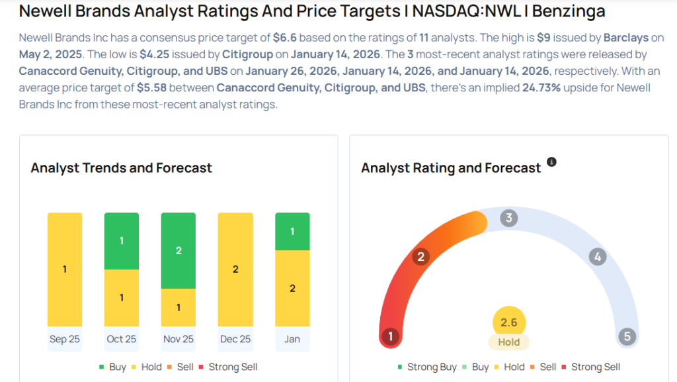Click the yellow 2.6 rating score bubble
677x382 pixels.
pos(509,322)
